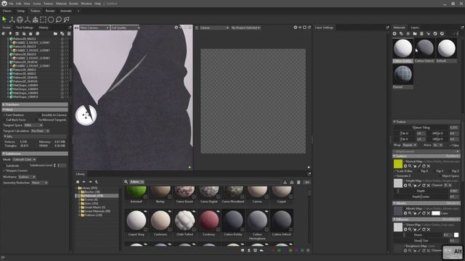Collapse the Subdivision section

tap(35, 154)
